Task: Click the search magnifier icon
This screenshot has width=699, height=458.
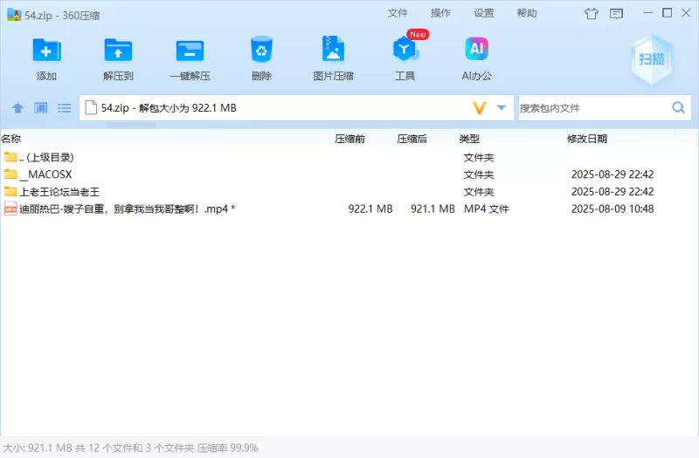Action: coord(679,107)
